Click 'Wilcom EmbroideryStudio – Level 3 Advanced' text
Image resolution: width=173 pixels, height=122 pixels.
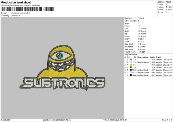coord(20,6)
